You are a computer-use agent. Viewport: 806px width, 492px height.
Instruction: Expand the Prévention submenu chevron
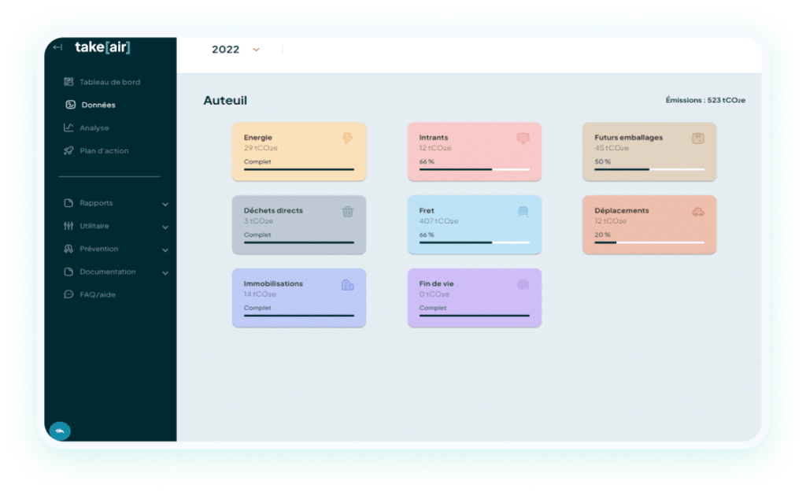coord(165,250)
